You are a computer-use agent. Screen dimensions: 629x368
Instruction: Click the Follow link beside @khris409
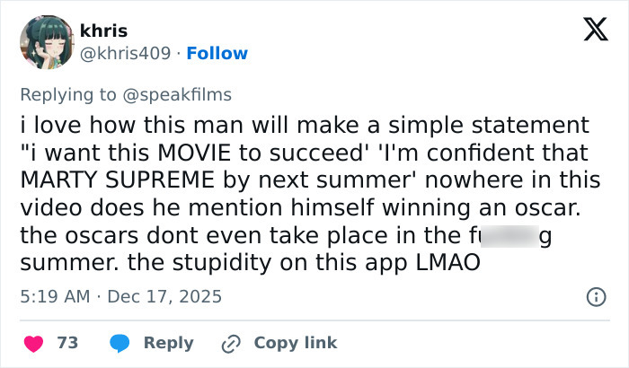coord(216,53)
